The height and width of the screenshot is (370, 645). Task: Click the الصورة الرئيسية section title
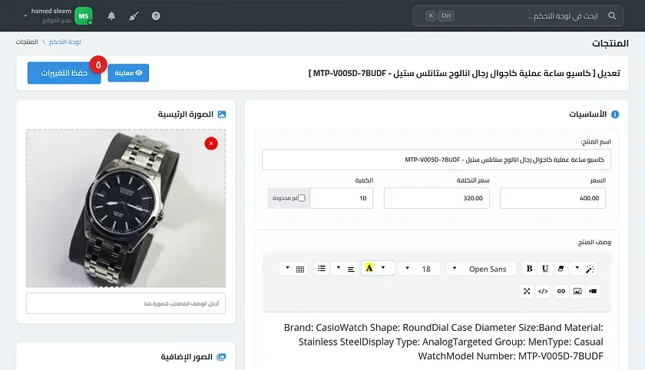pos(186,114)
